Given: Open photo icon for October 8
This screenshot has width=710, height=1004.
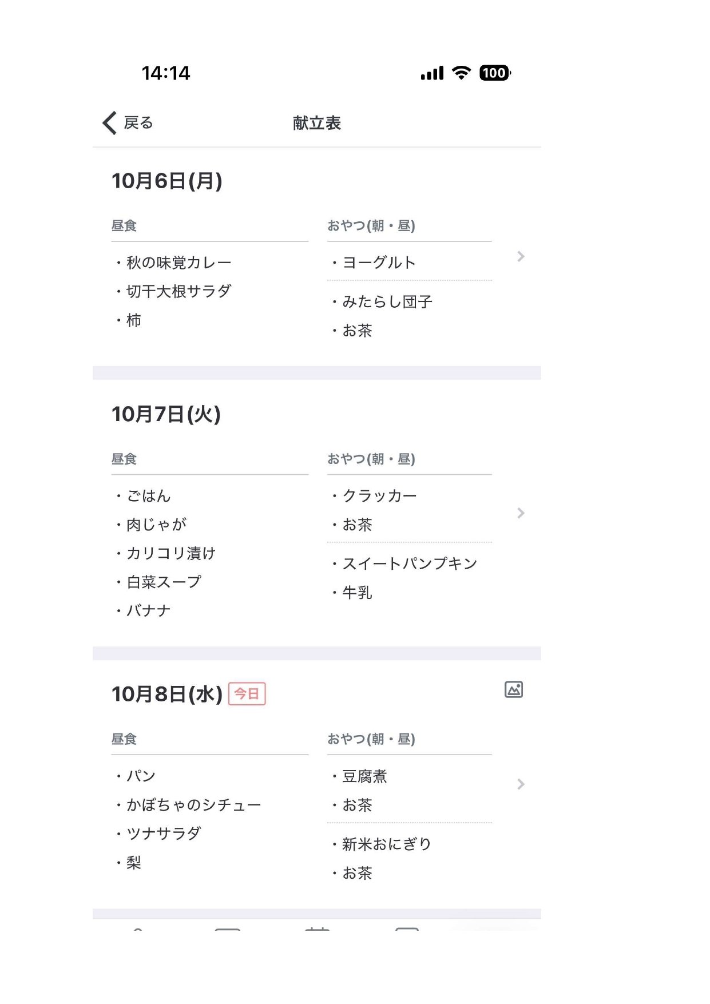Looking at the screenshot, I should point(514,690).
